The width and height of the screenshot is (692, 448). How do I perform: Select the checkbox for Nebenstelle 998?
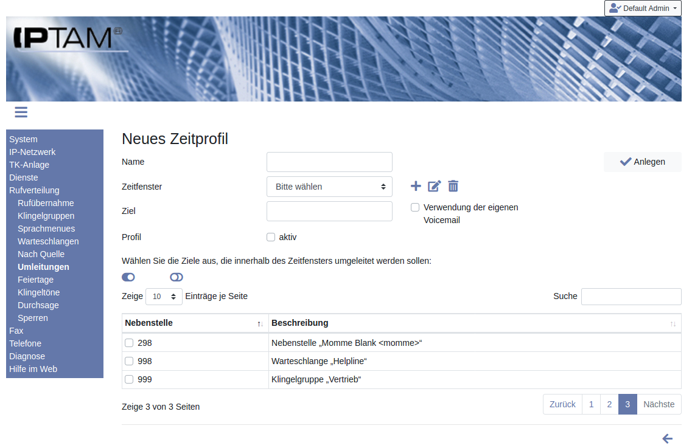[129, 361]
